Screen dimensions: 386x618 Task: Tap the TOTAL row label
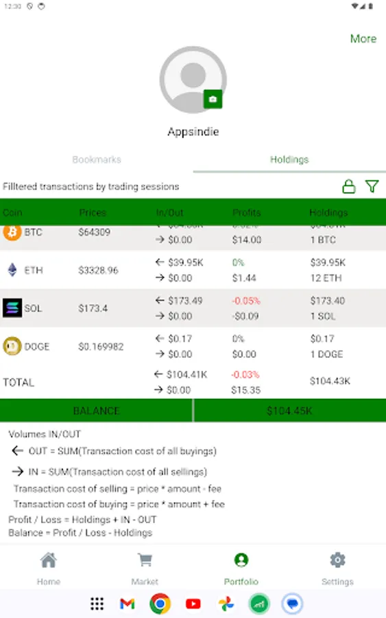(x=19, y=382)
